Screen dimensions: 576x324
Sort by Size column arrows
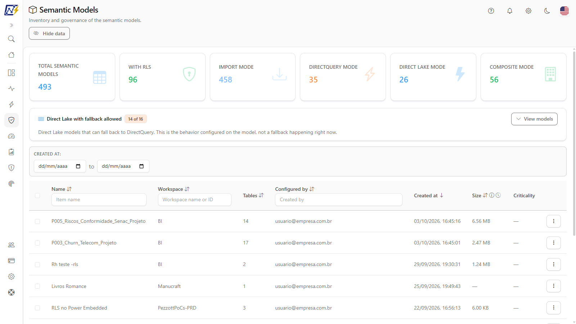click(485, 195)
